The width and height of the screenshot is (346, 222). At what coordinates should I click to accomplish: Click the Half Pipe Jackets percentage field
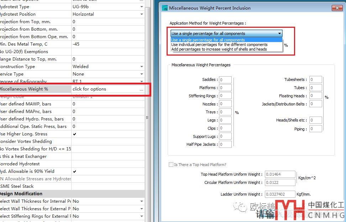(225, 144)
